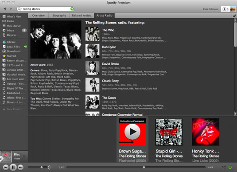Toggle repeat mode
The width and height of the screenshot is (237, 172).
coord(230,167)
